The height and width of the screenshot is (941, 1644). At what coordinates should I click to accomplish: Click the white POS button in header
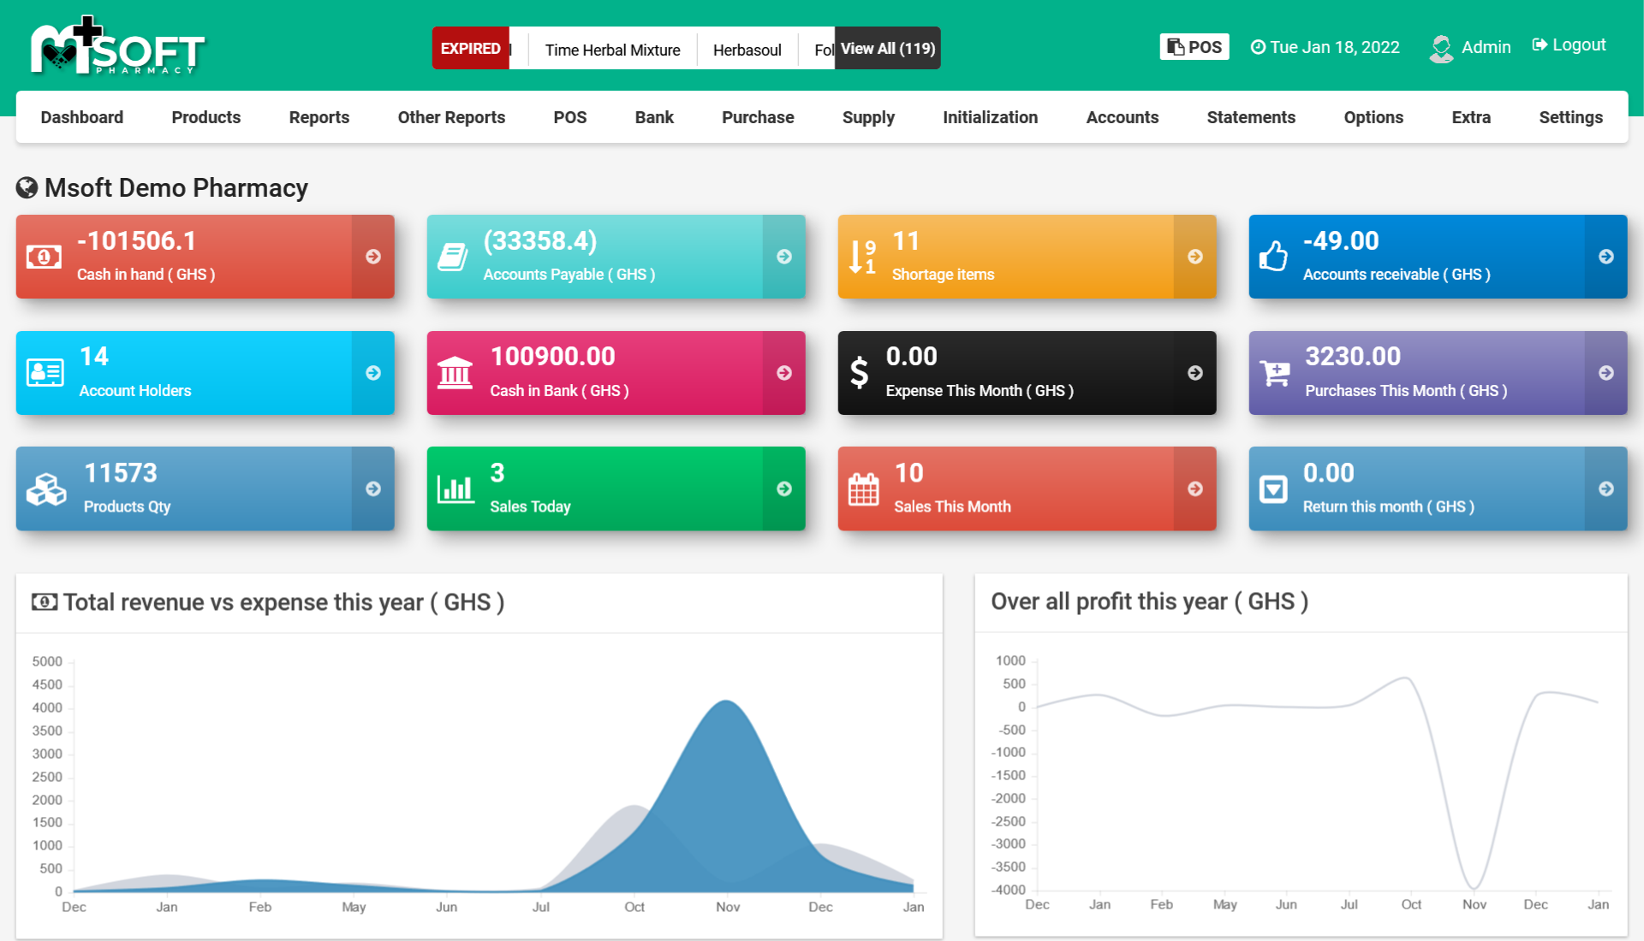point(1194,47)
